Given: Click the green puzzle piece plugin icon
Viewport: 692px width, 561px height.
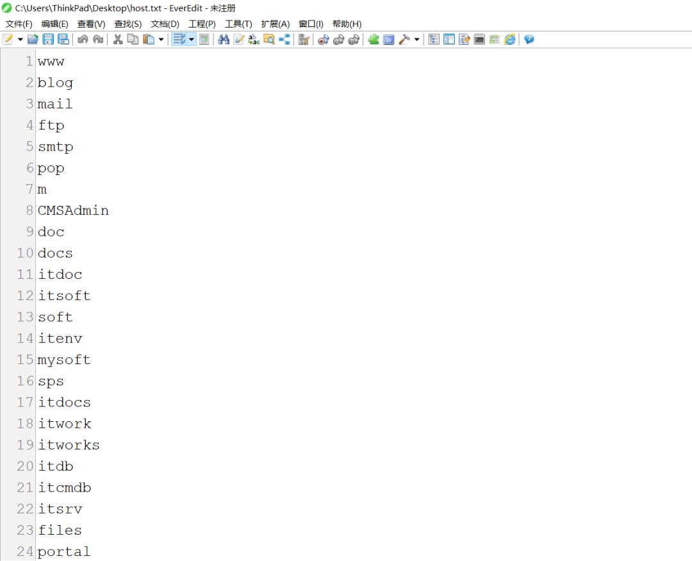Looking at the screenshot, I should 374,39.
